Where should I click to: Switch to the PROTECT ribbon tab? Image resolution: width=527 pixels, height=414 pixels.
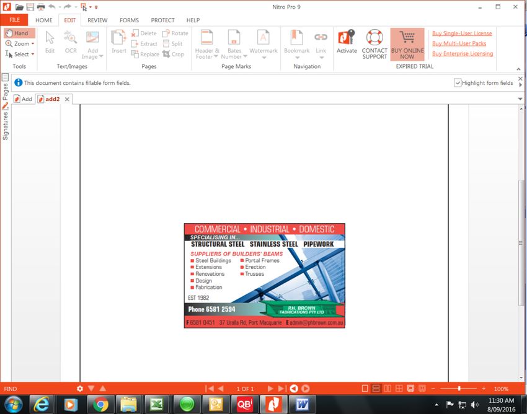(162, 20)
